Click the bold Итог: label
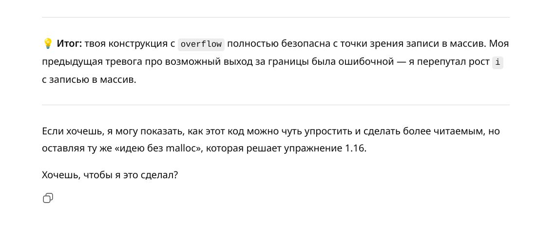The image size is (555, 243). 70,44
